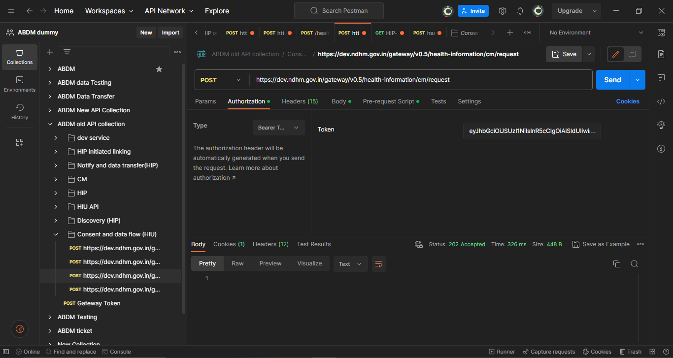Collapse Consent and data flow (HIU)
The width and height of the screenshot is (673, 358).
[56, 234]
